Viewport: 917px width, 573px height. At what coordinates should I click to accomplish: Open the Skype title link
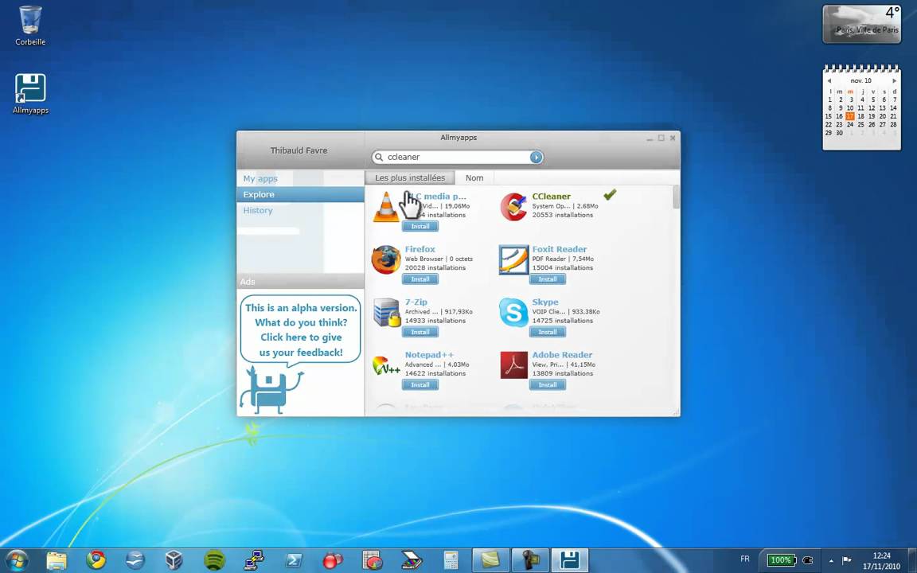[x=545, y=302]
